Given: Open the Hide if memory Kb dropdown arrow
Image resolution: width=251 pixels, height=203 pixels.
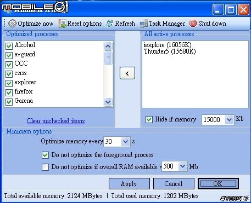Looking at the screenshot, I should click(229, 120).
